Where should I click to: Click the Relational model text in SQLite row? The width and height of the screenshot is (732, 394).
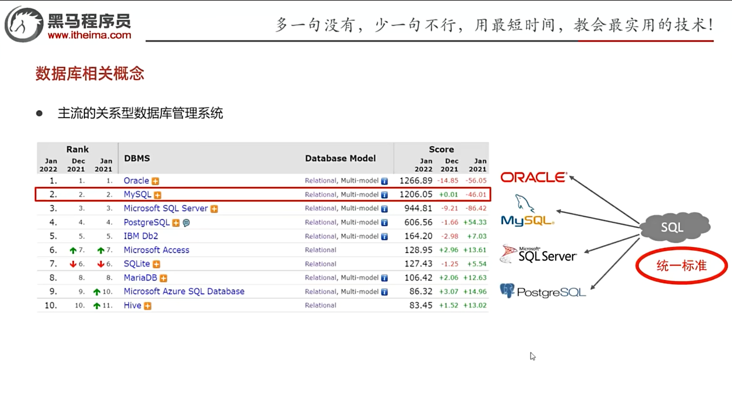320,264
